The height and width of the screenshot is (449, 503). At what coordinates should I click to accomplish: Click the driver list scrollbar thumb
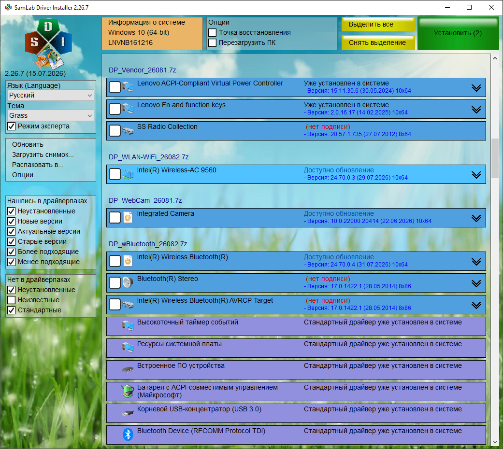(495, 158)
